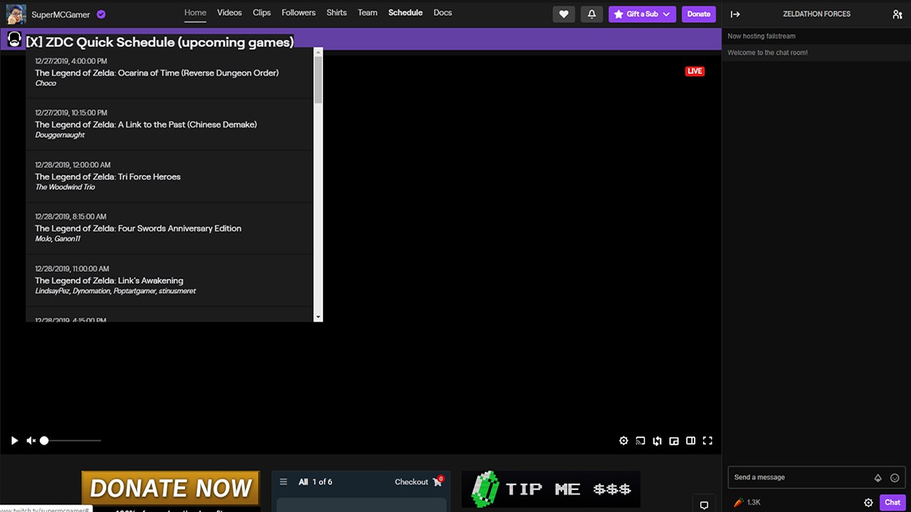Click the purple Chat send button
The image size is (911, 512).
892,502
